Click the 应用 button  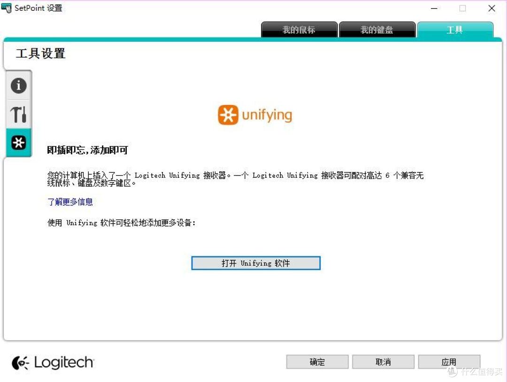click(449, 362)
